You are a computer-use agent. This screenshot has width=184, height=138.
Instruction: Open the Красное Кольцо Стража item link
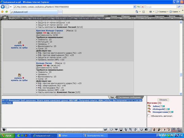tap(49, 30)
